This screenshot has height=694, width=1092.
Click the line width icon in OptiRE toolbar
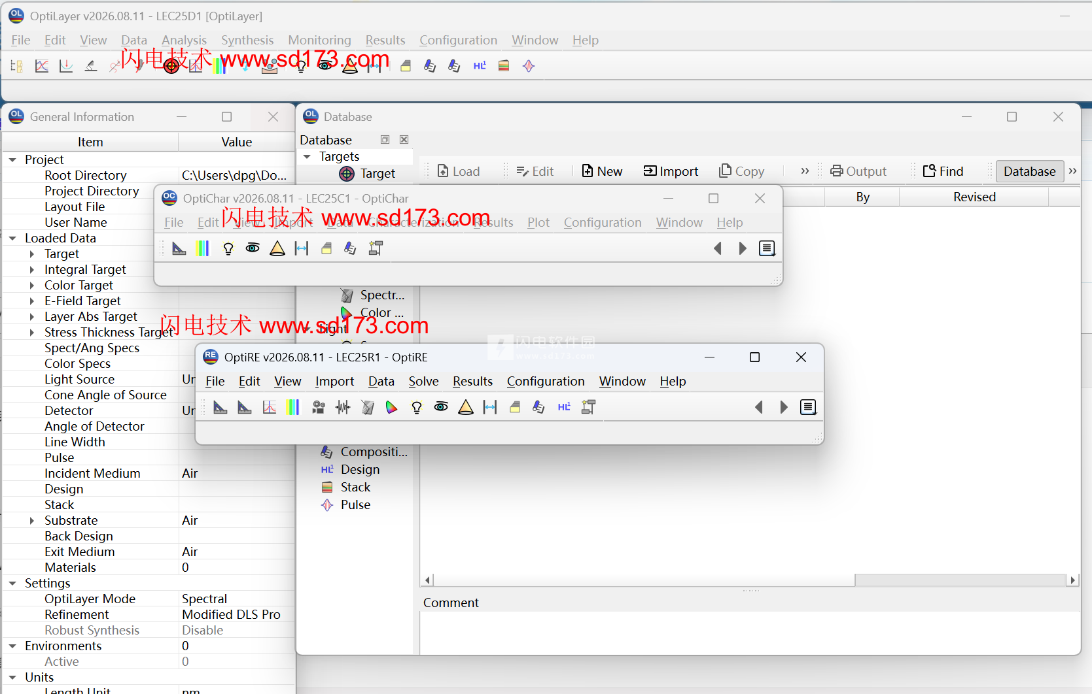[490, 408]
